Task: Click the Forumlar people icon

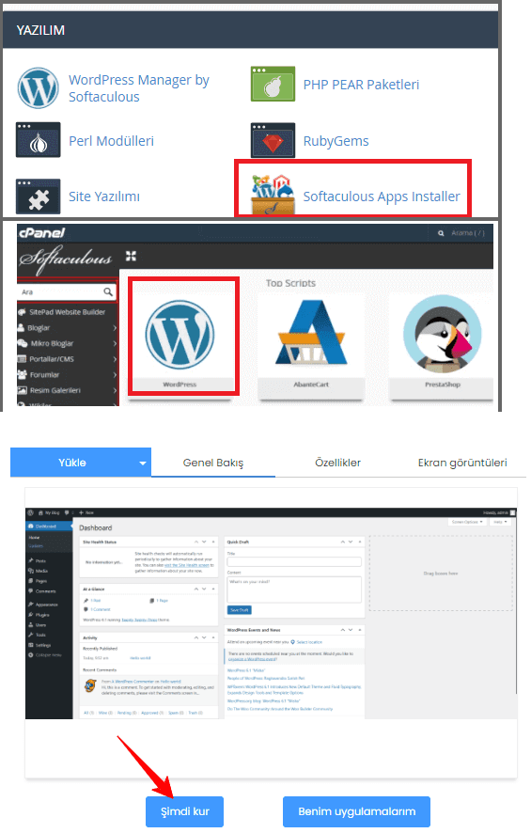Action: click(23, 374)
